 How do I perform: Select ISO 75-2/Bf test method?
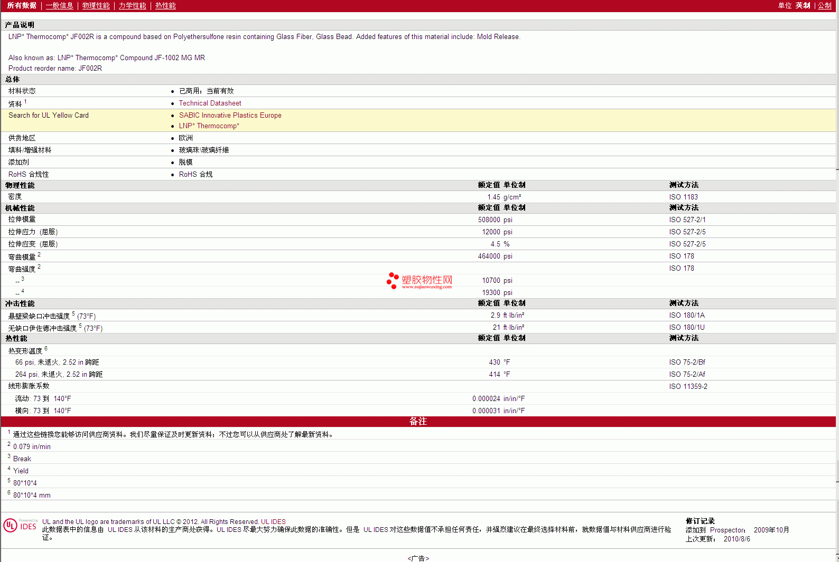[x=687, y=363]
